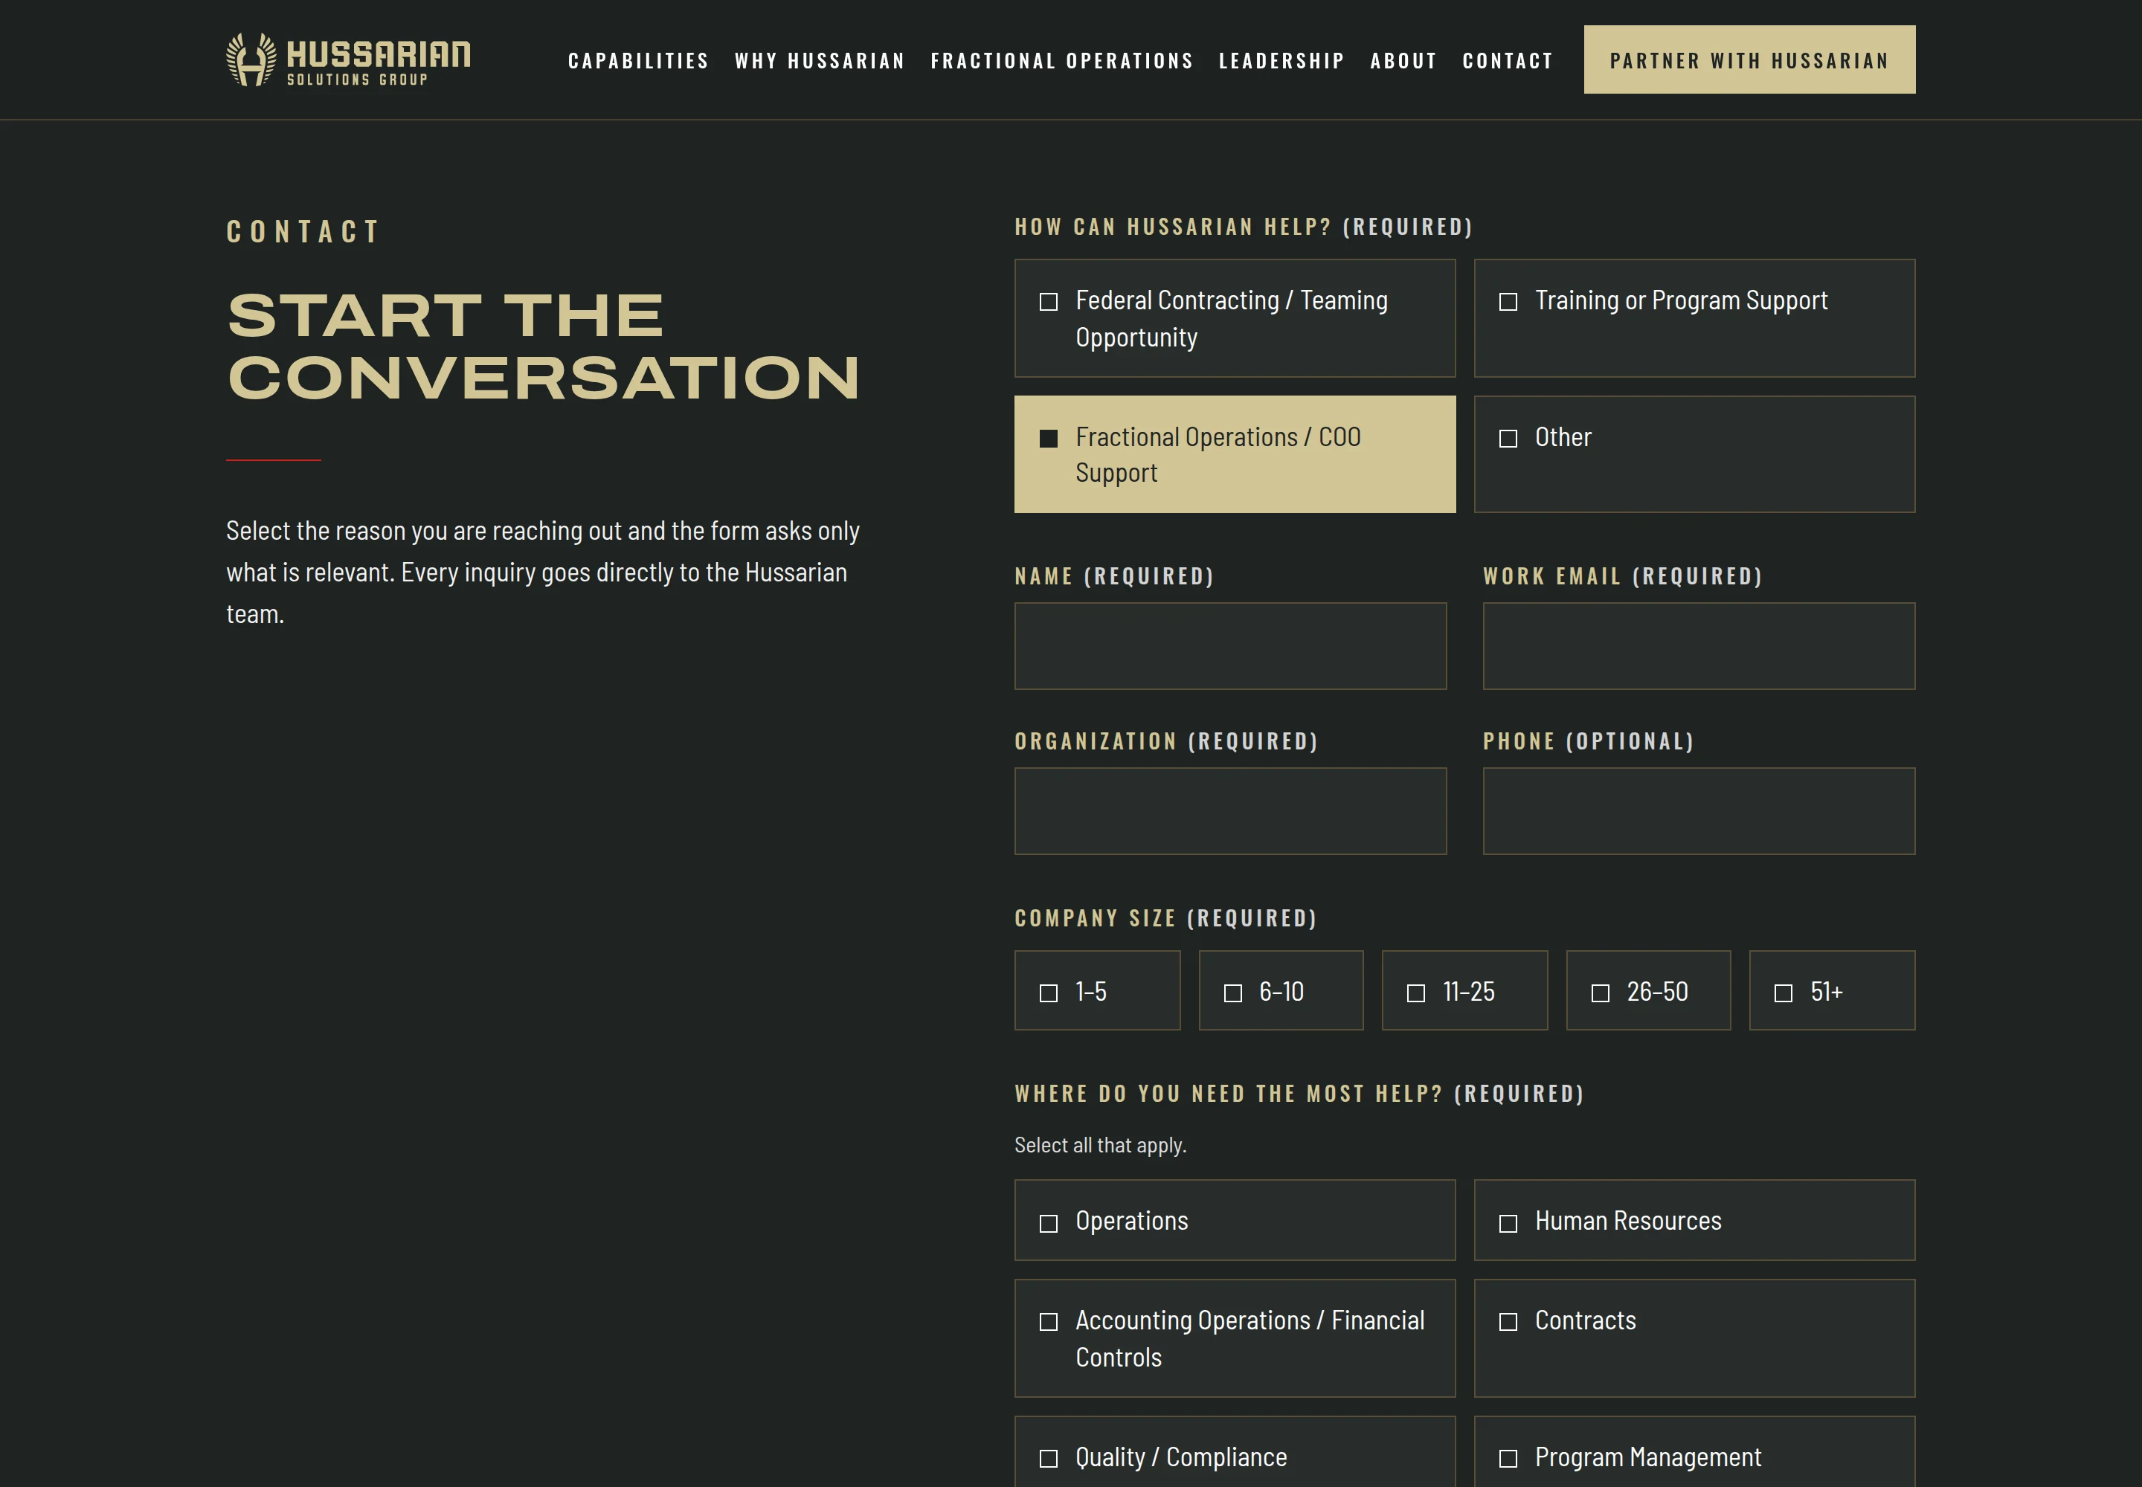Click Partner With Hussarian button

click(1749, 59)
